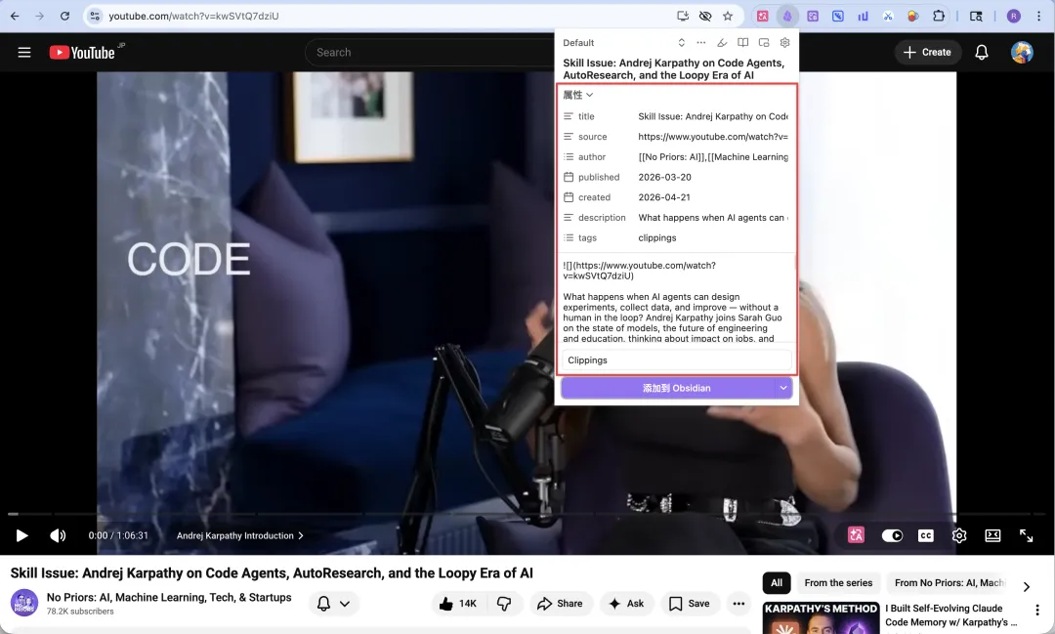Bookmark this page with the star icon
Viewport: 1055px width, 634px height.
click(728, 16)
